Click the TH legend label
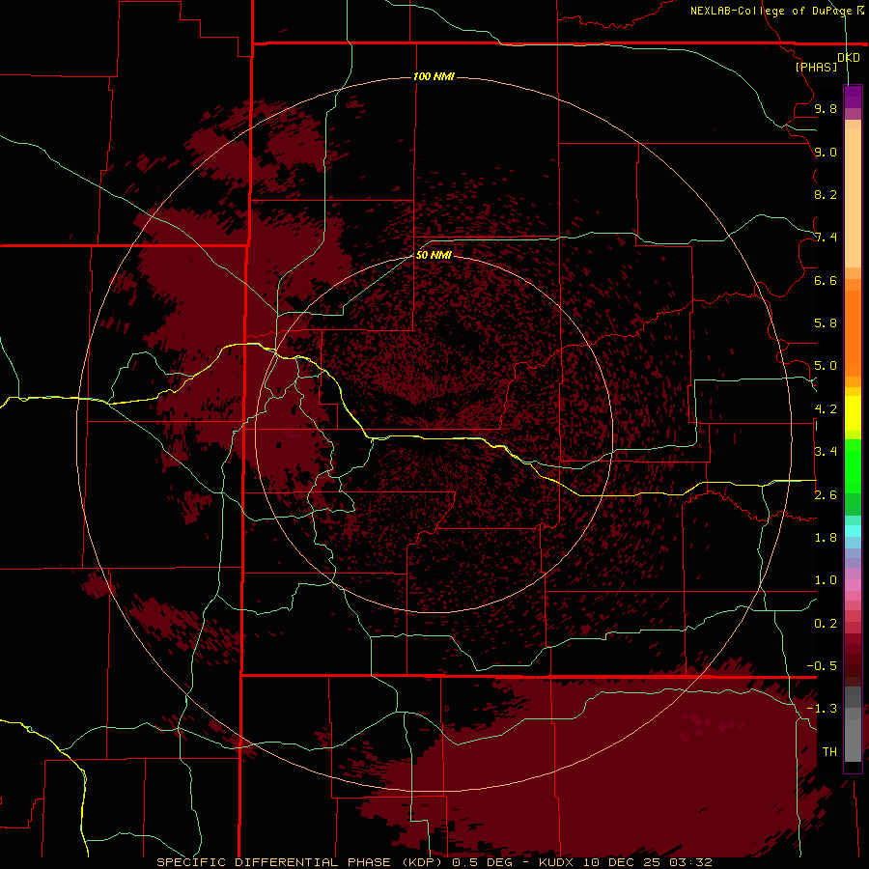Viewport: 869px width, 869px height. click(x=829, y=752)
